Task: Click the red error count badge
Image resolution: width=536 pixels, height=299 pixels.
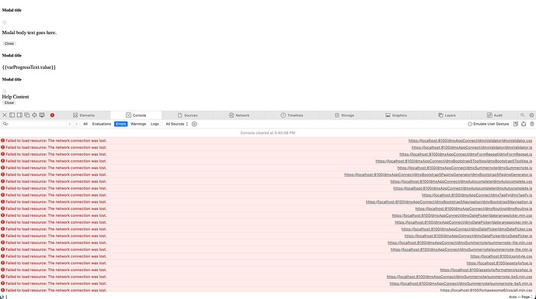Action: 52,115
